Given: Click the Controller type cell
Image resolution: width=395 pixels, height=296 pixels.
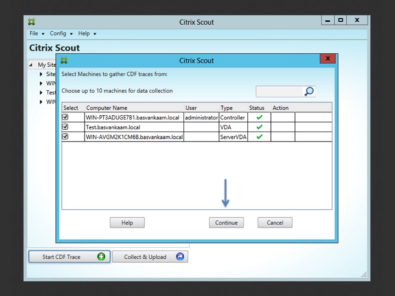Looking at the screenshot, I should coord(234,117).
